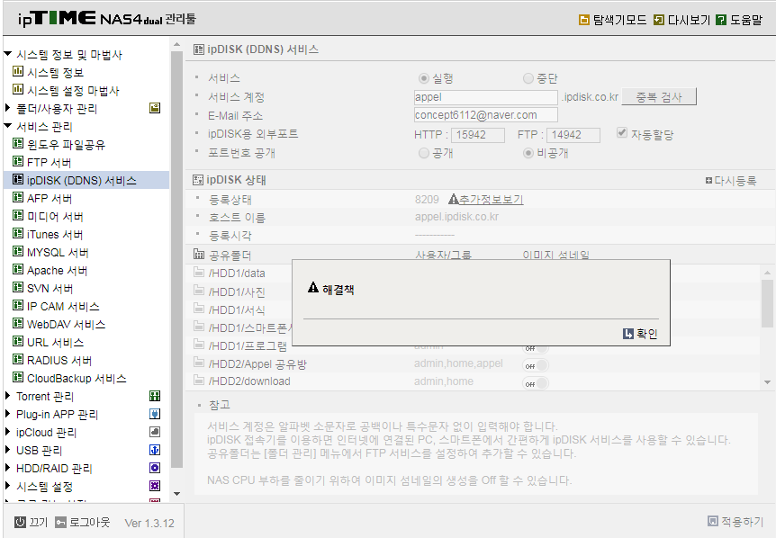The height and width of the screenshot is (538, 776).
Task: Click the 로그아웃 icon
Action: [x=60, y=522]
